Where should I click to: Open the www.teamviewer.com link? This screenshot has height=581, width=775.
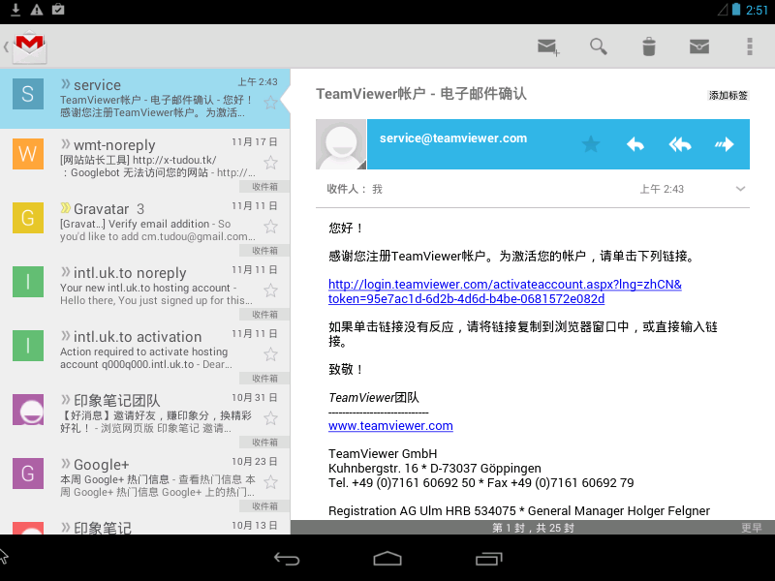pos(390,426)
